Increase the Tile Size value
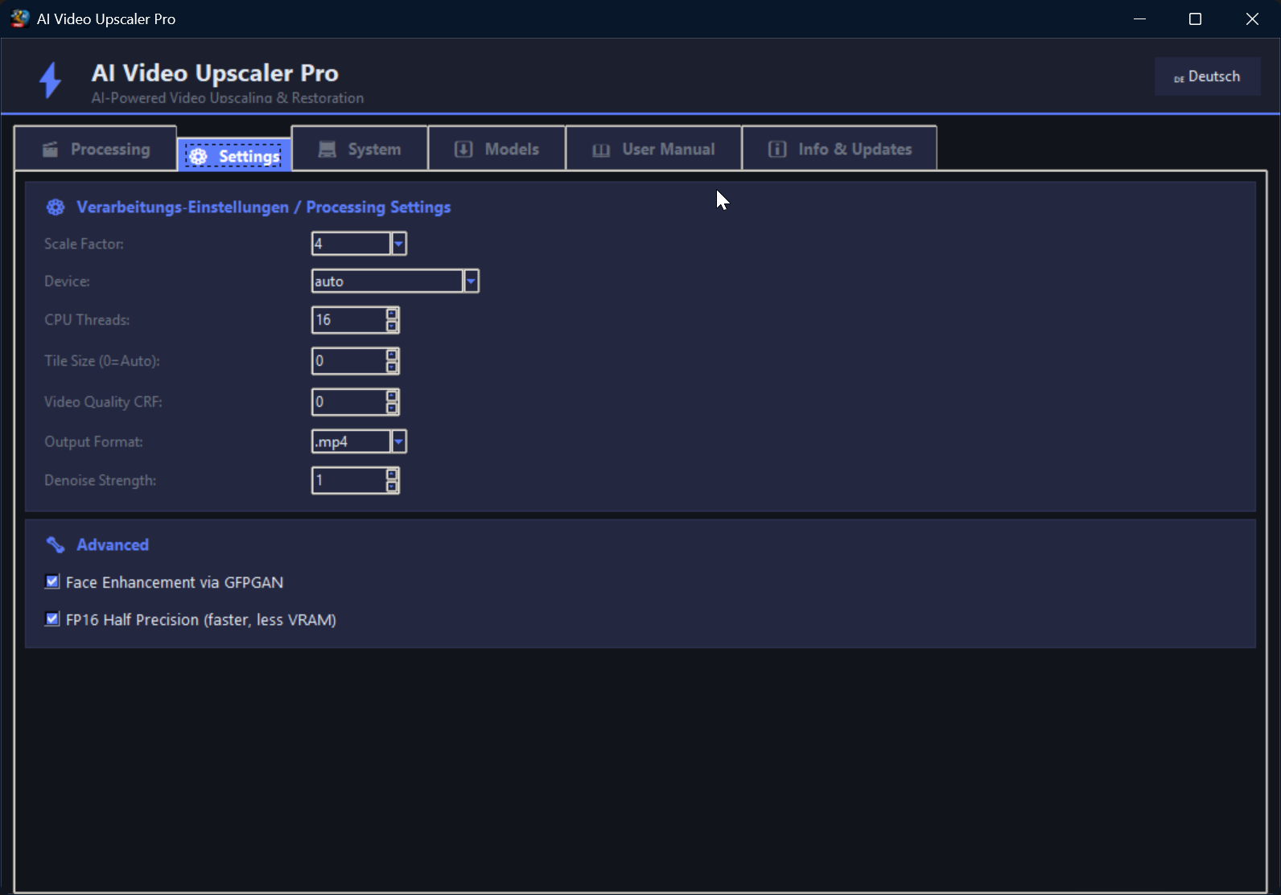This screenshot has height=895, width=1281. tap(392, 355)
